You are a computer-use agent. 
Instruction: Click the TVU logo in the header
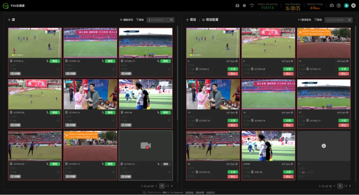[x=6, y=6]
